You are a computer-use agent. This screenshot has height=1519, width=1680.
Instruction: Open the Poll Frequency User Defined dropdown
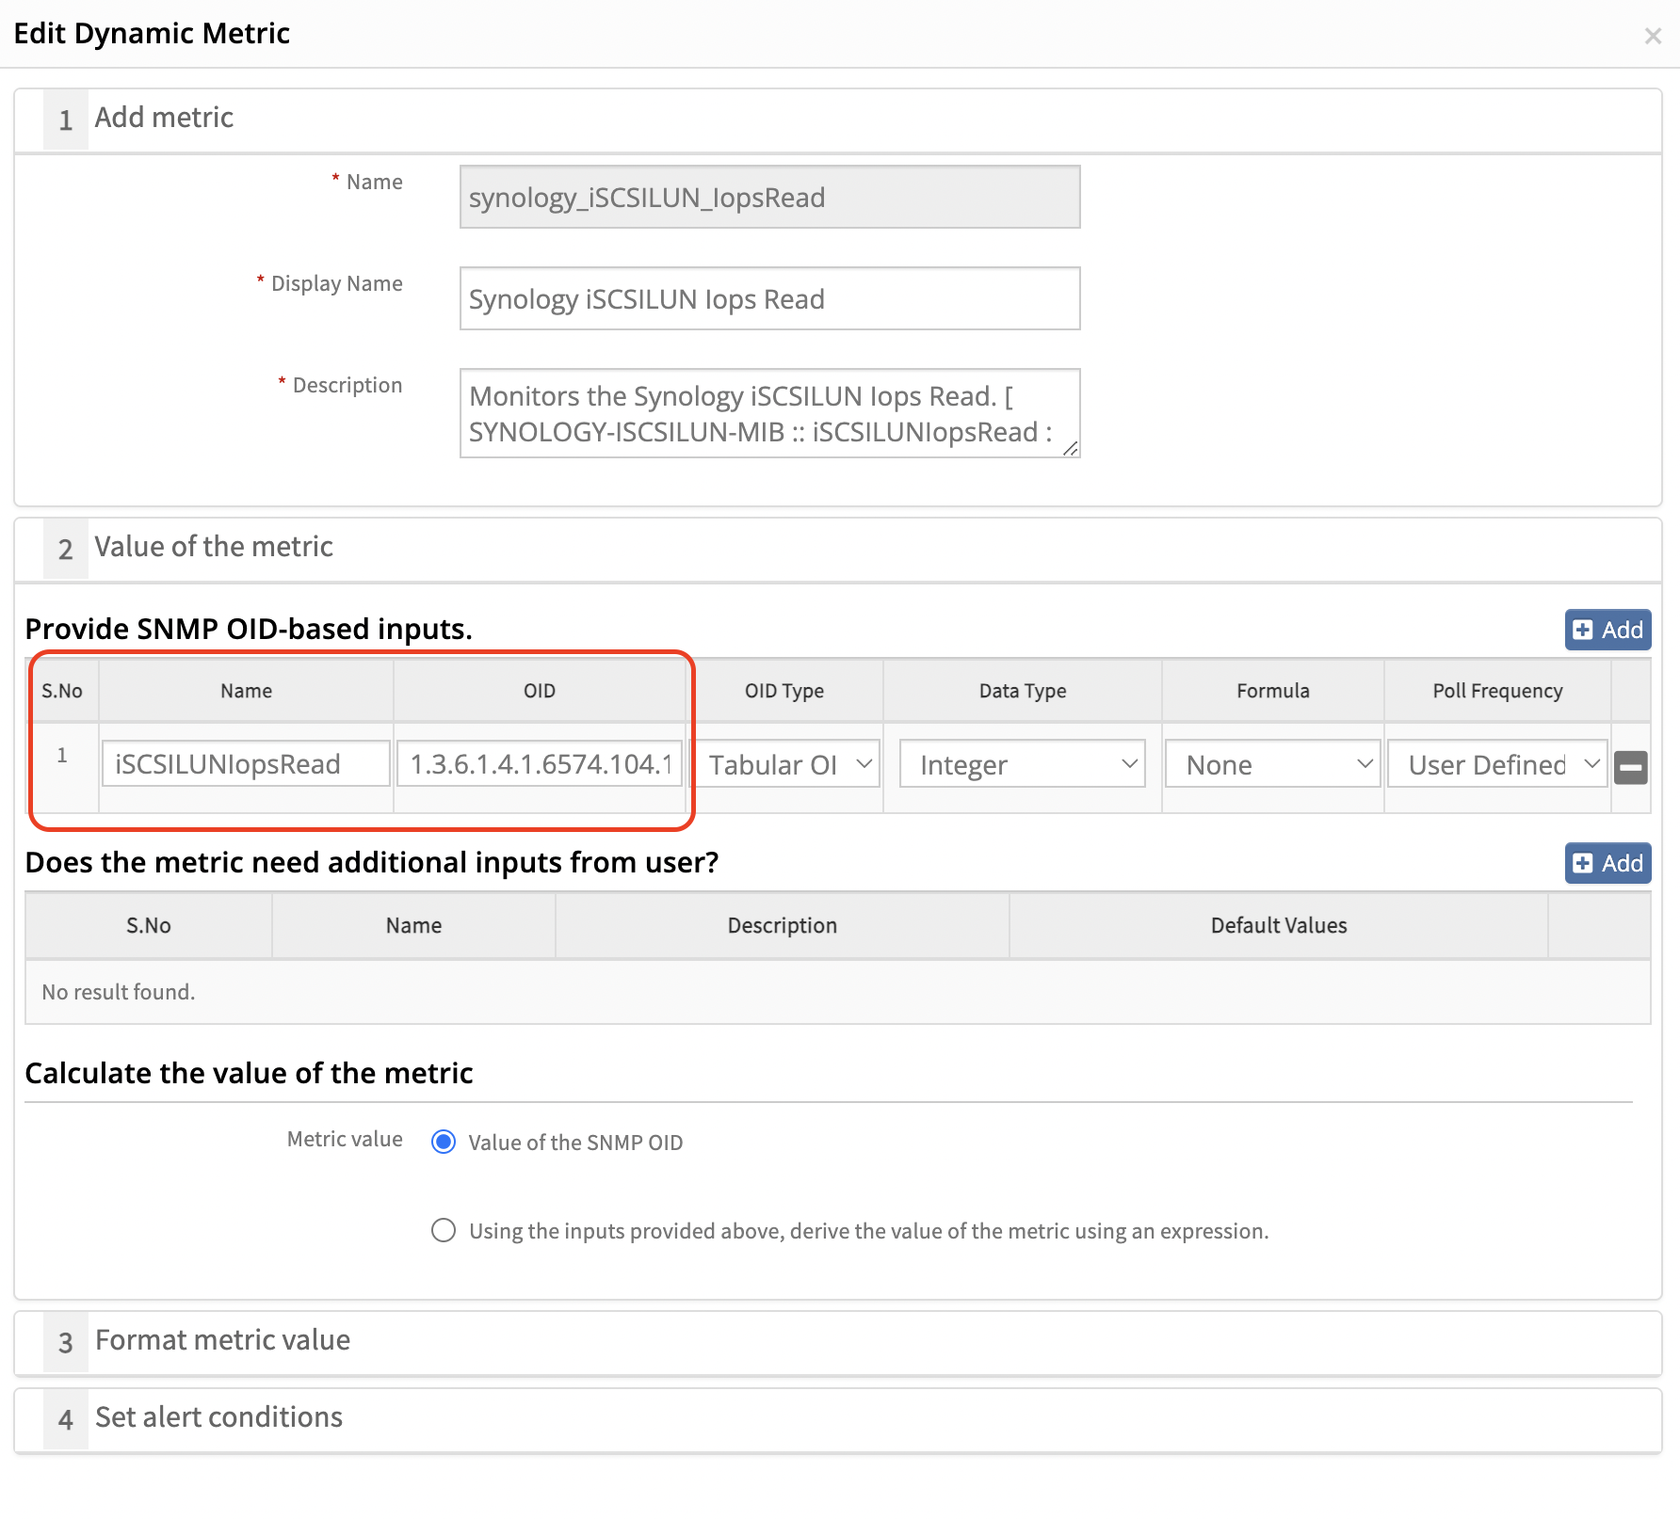pyautogui.click(x=1497, y=764)
